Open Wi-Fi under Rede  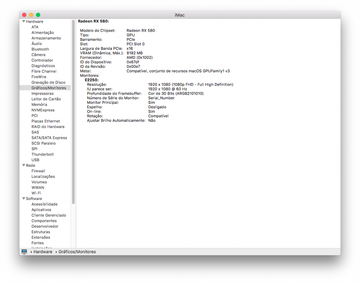coord(36,193)
